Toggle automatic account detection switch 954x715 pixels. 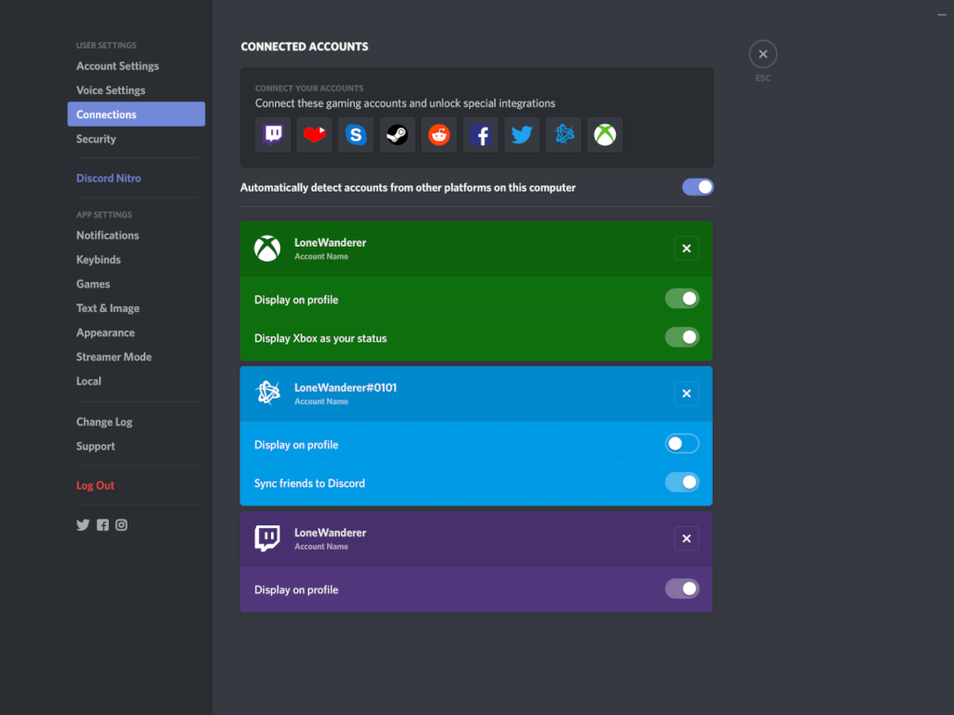[x=697, y=187]
